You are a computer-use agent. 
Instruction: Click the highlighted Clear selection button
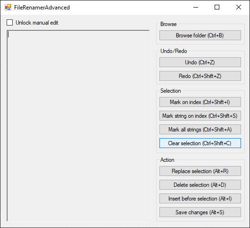(200, 143)
